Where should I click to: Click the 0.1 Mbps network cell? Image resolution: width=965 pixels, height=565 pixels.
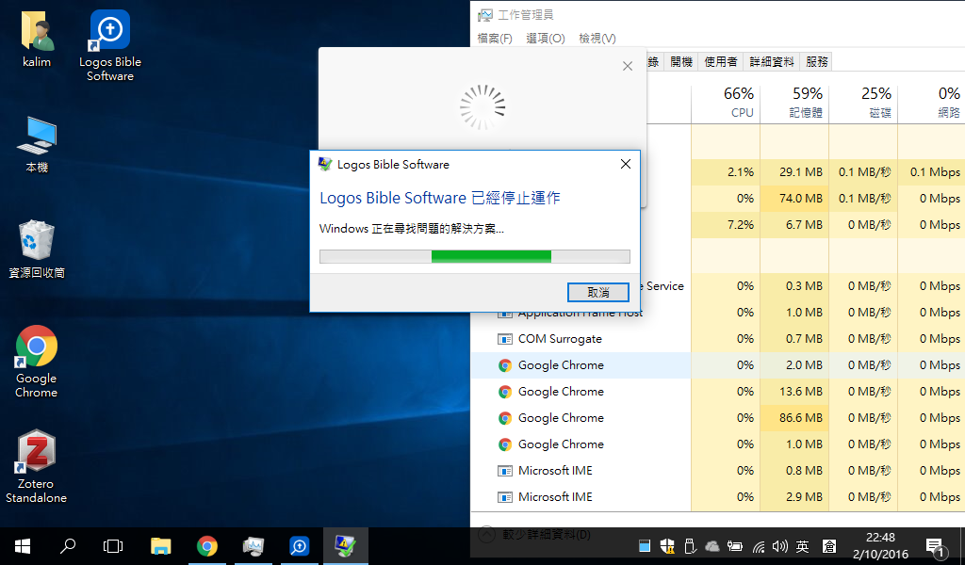[x=932, y=172]
